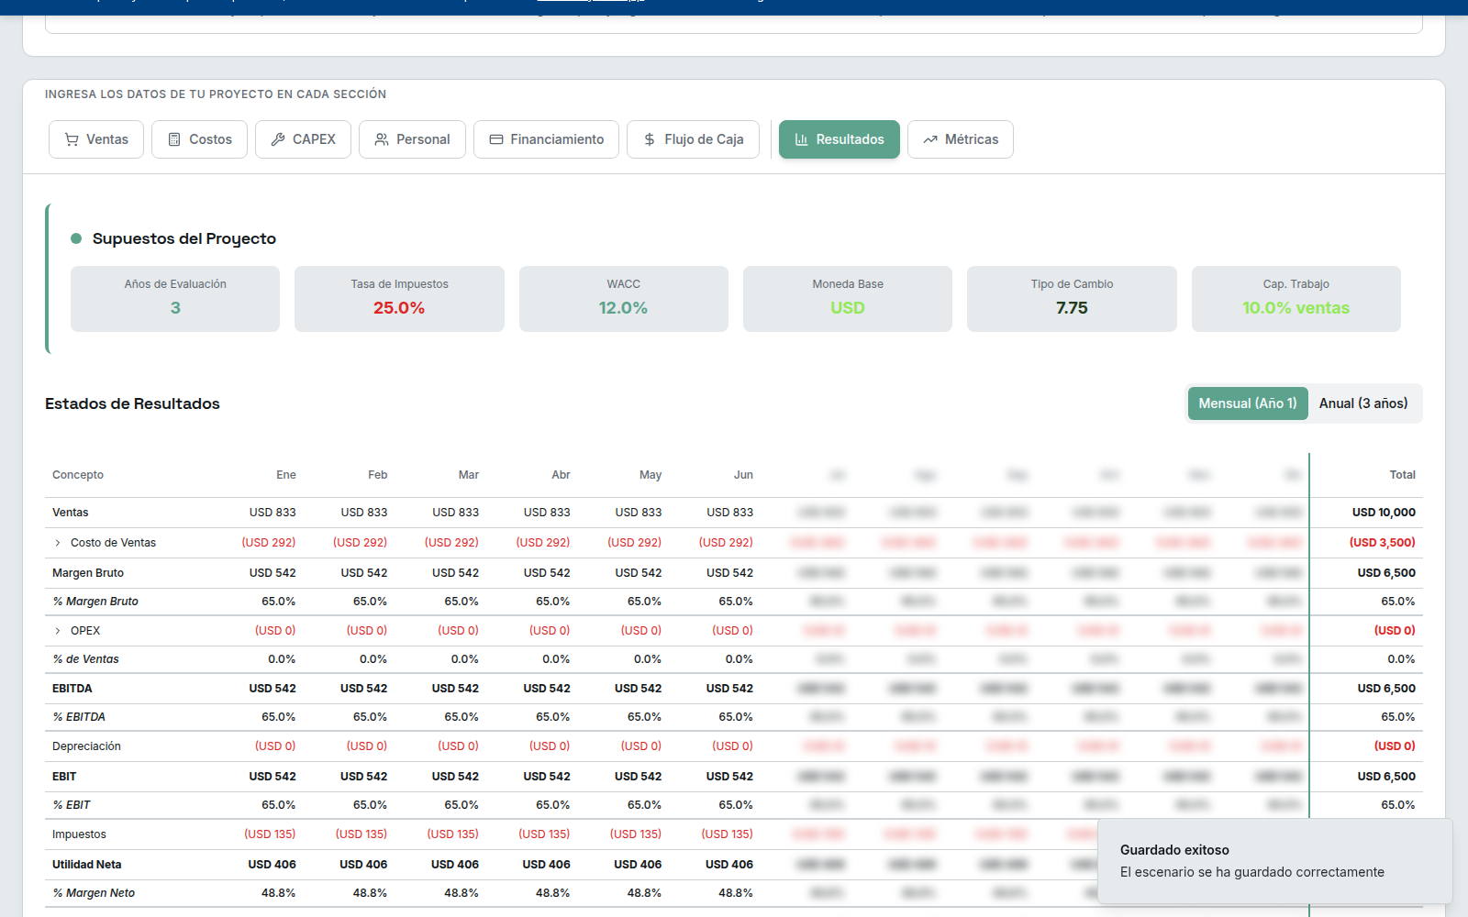Click the Depreciación total (USD 0) value
Image resolution: width=1468 pixels, height=917 pixels.
(x=1395, y=746)
